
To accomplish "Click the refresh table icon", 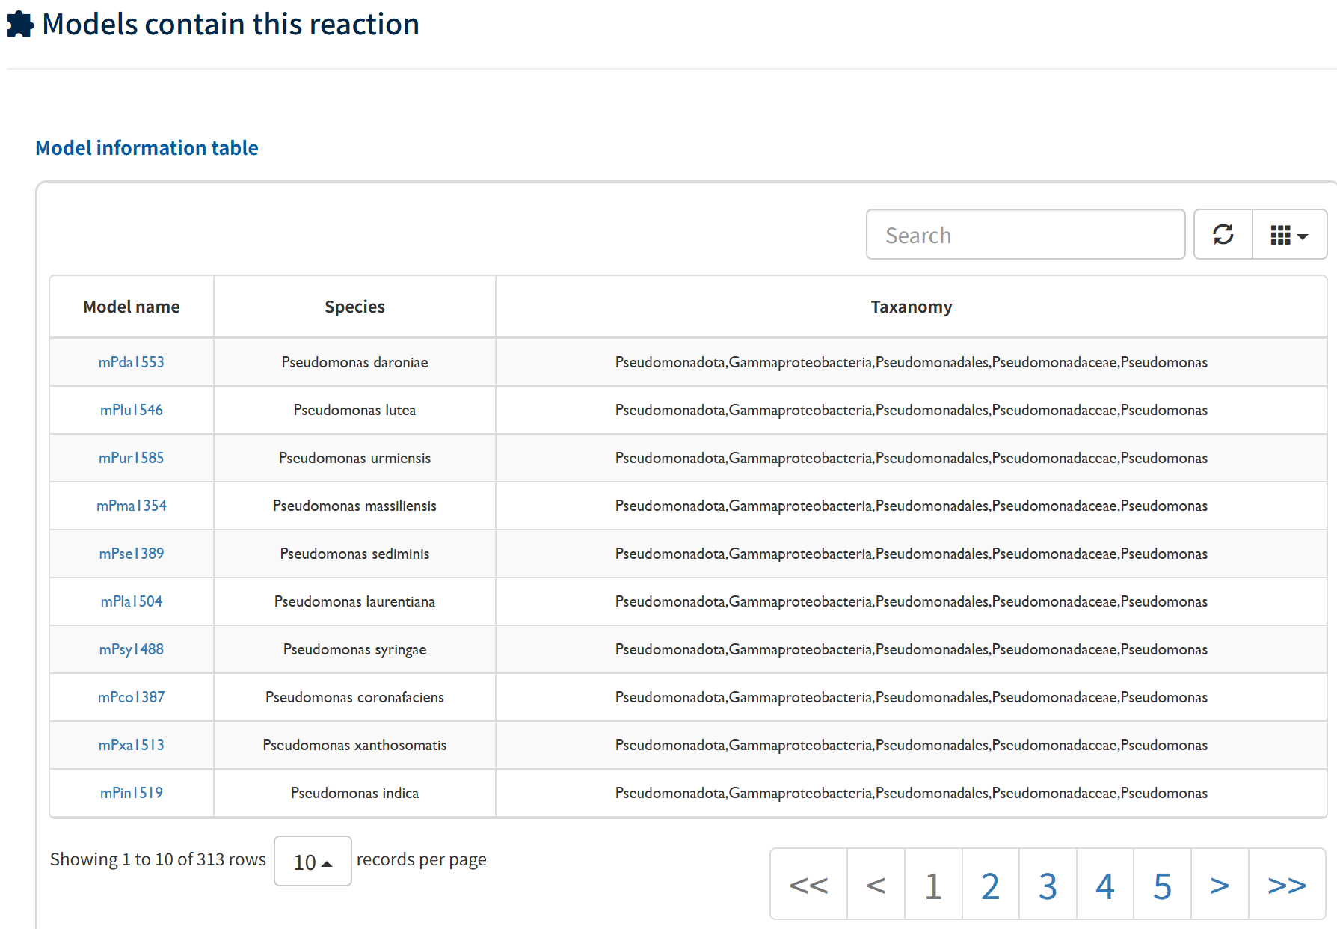I will 1223,235.
